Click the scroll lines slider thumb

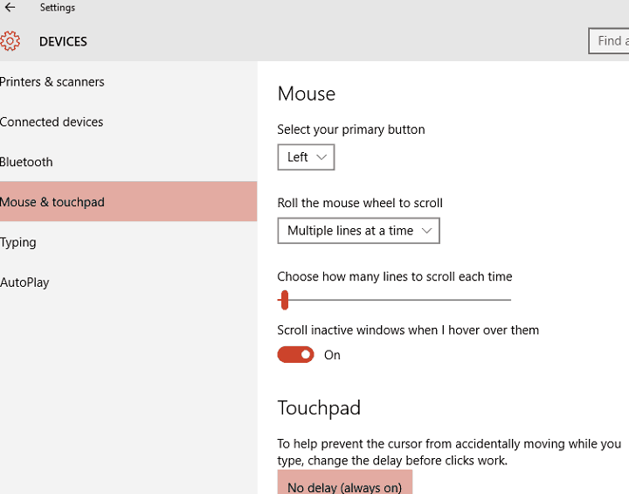point(284,301)
